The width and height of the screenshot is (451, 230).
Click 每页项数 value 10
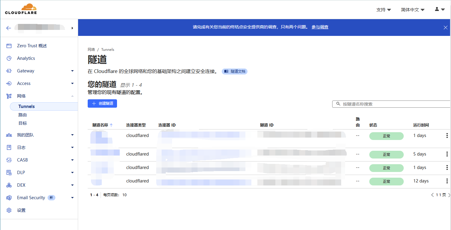[124, 195]
